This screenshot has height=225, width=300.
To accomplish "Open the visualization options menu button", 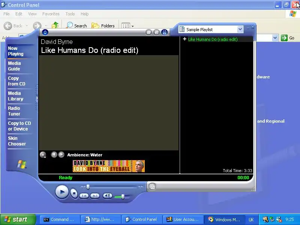I will [x=43, y=154].
